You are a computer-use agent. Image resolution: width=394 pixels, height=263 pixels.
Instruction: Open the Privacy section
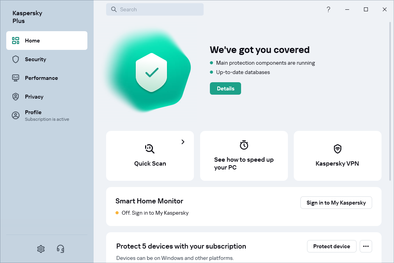tap(34, 97)
